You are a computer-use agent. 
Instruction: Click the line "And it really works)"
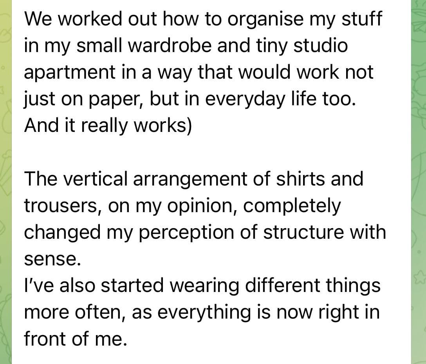pos(108,126)
